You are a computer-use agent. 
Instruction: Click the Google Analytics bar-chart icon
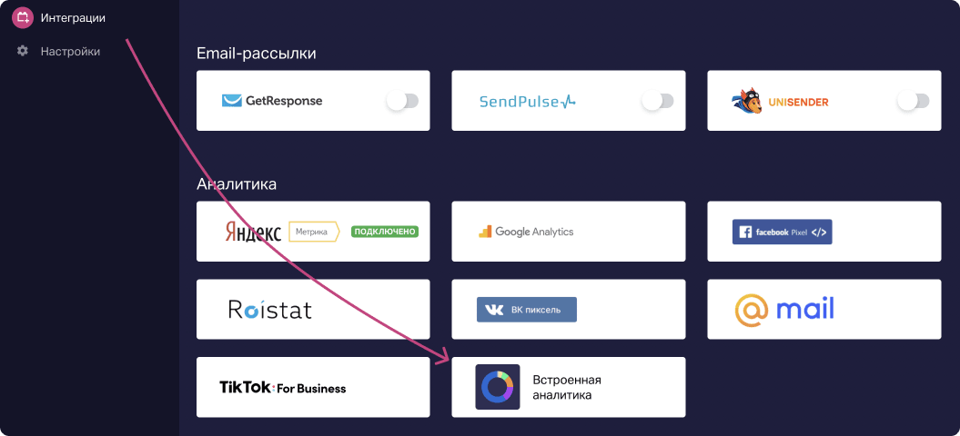485,232
